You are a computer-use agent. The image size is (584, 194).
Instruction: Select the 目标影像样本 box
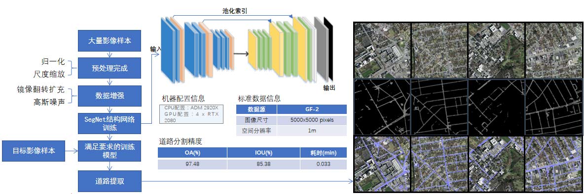coord(34,151)
